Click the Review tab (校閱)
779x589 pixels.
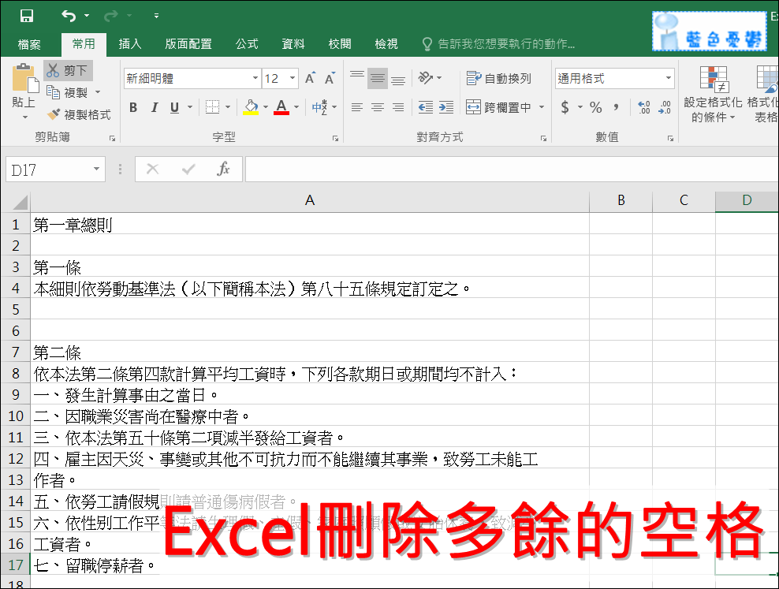point(340,44)
